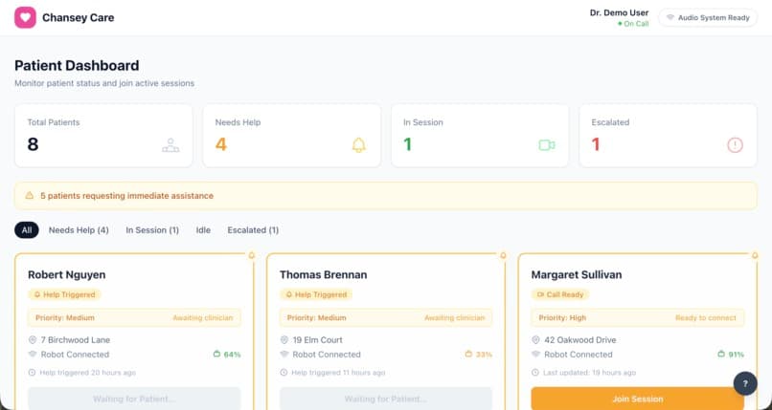The image size is (772, 410).
Task: Click location pin beside 42 Oakwood Drive
Action: point(535,340)
